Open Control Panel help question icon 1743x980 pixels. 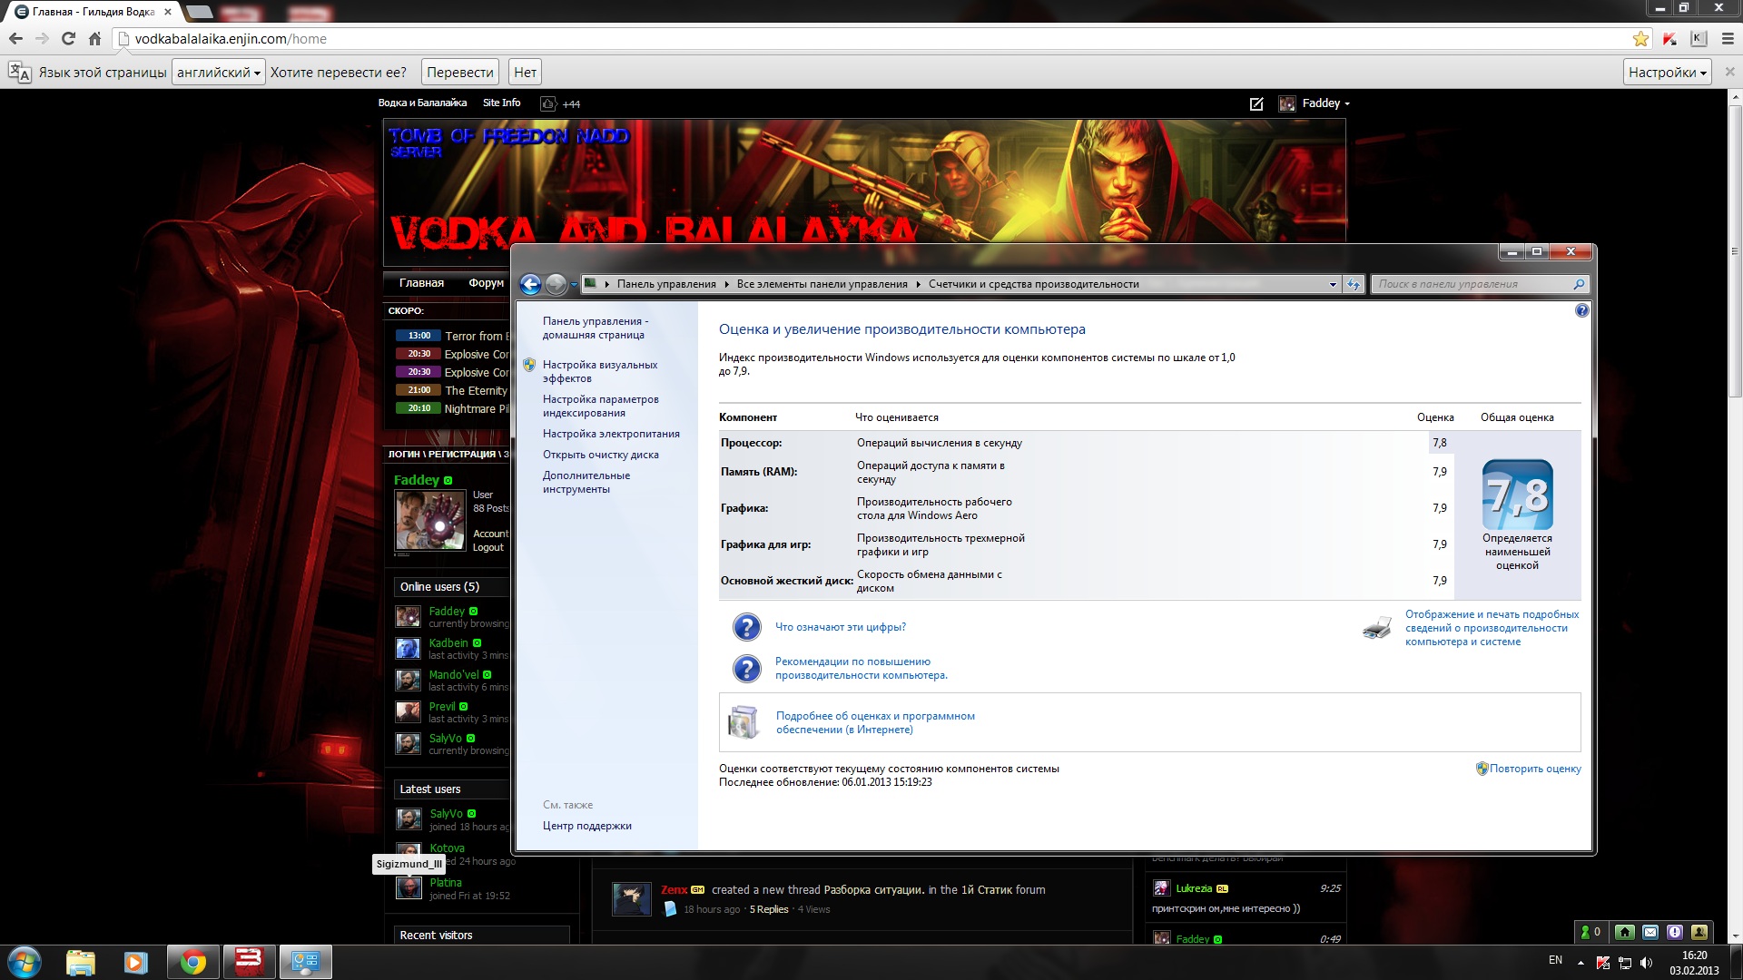pos(1582,310)
